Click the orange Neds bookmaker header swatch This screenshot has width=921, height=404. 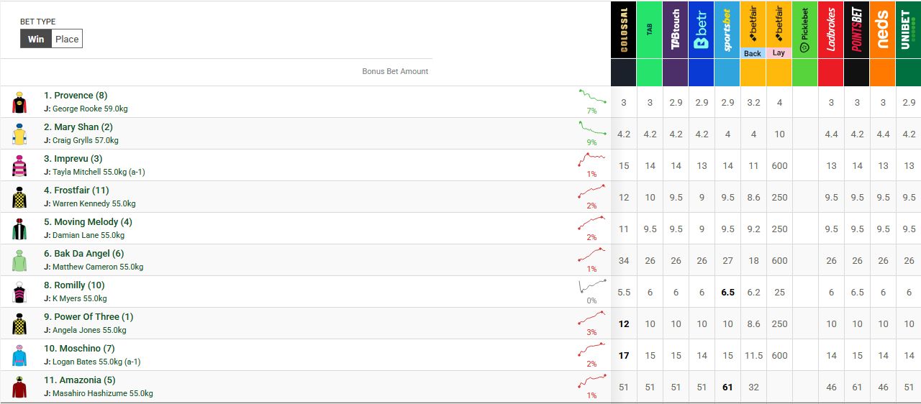(x=883, y=73)
